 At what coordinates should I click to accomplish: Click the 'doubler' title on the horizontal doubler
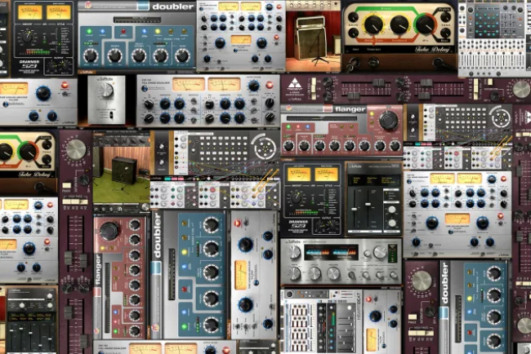(172, 7)
